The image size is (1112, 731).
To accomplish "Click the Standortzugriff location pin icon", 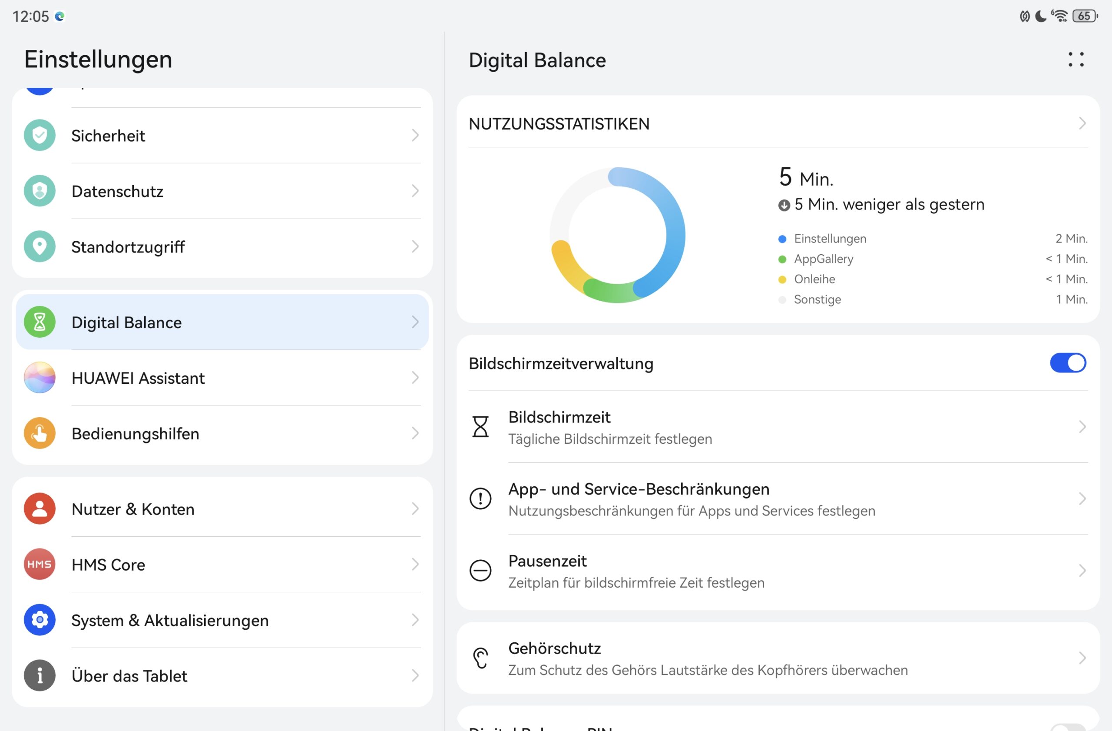I will pyautogui.click(x=40, y=246).
